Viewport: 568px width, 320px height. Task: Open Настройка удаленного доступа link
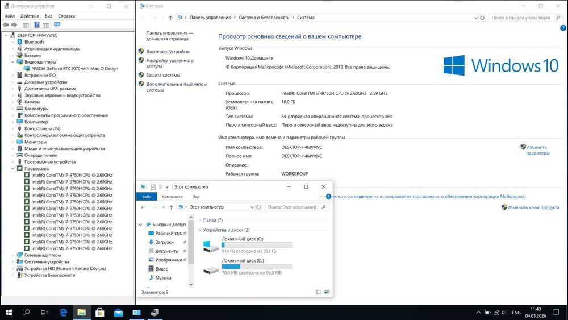click(x=169, y=64)
